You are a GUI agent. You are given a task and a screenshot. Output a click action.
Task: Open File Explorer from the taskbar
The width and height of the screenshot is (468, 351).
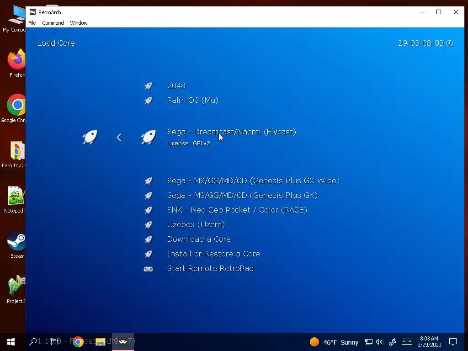pos(100,342)
